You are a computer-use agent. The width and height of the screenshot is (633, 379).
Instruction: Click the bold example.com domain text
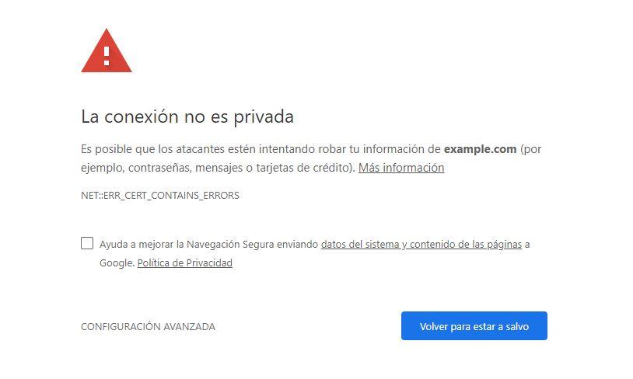480,149
